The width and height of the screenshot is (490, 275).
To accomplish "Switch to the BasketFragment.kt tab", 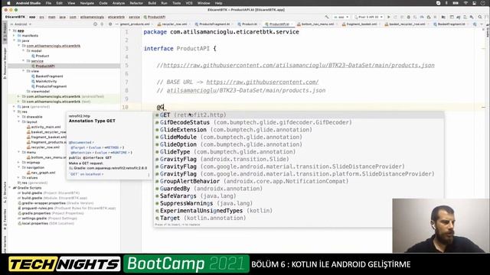I will 451,24.
